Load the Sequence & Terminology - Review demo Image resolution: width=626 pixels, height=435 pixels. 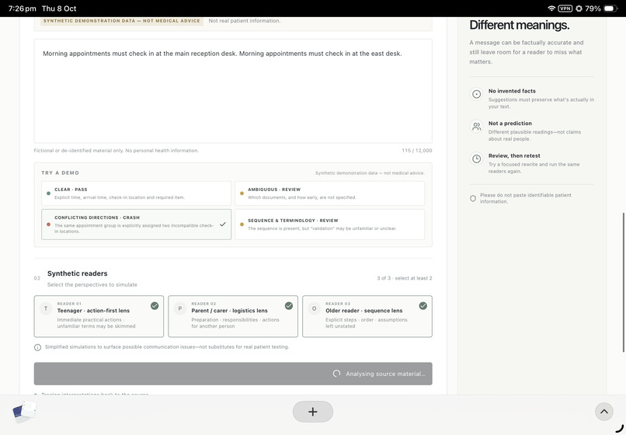(329, 224)
